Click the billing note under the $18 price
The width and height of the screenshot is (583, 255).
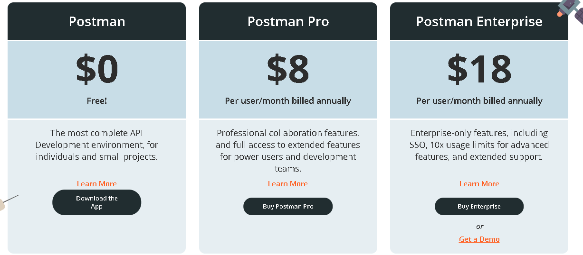tap(479, 101)
